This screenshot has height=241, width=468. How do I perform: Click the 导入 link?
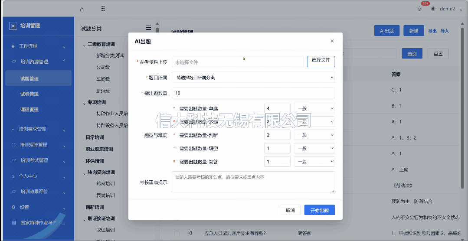[445, 31]
